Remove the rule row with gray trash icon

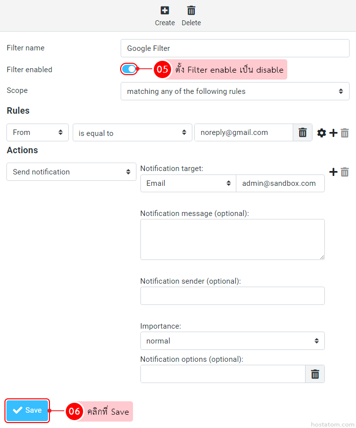[x=345, y=133]
